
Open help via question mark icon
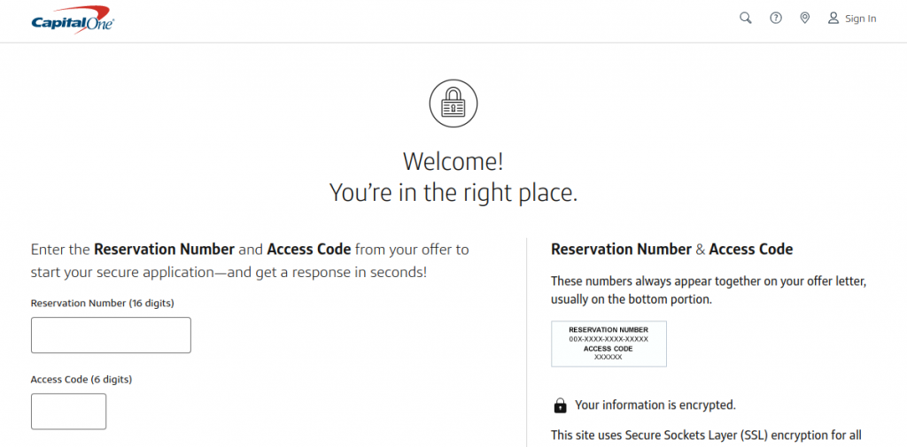click(x=776, y=19)
